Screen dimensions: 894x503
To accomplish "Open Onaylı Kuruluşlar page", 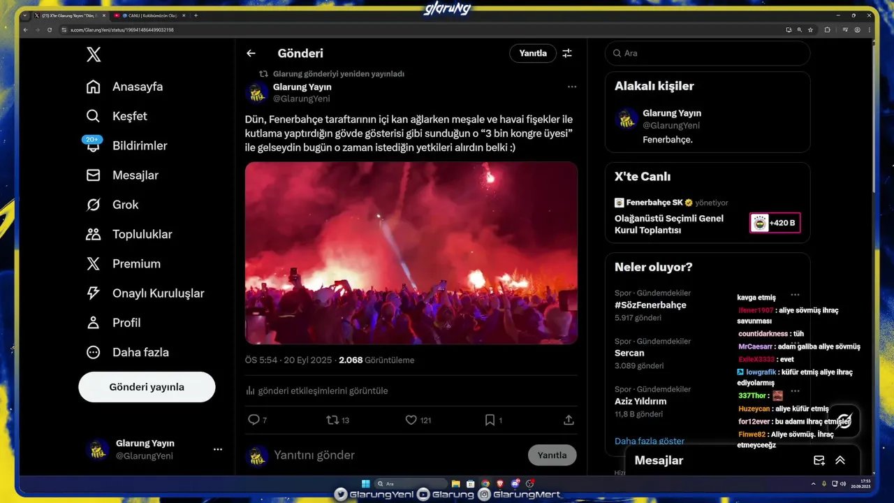I will click(145, 293).
